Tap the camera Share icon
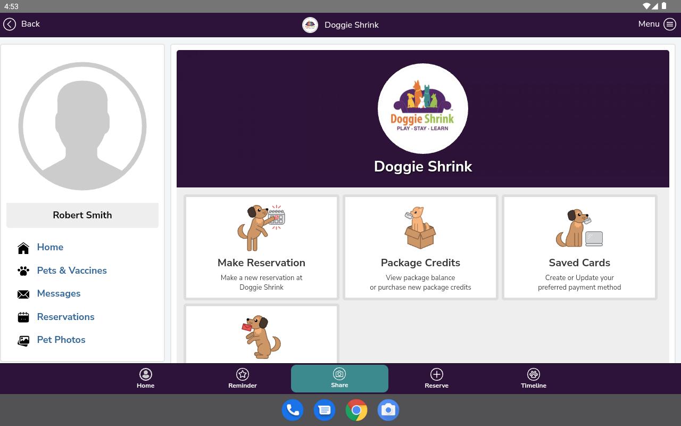The image size is (681, 426). pos(339,374)
